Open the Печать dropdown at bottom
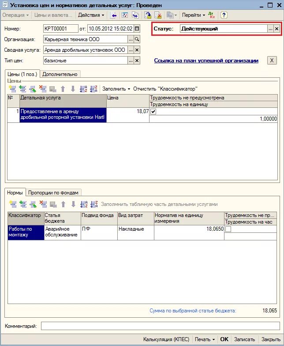The height and width of the screenshot is (346, 284). [205, 339]
